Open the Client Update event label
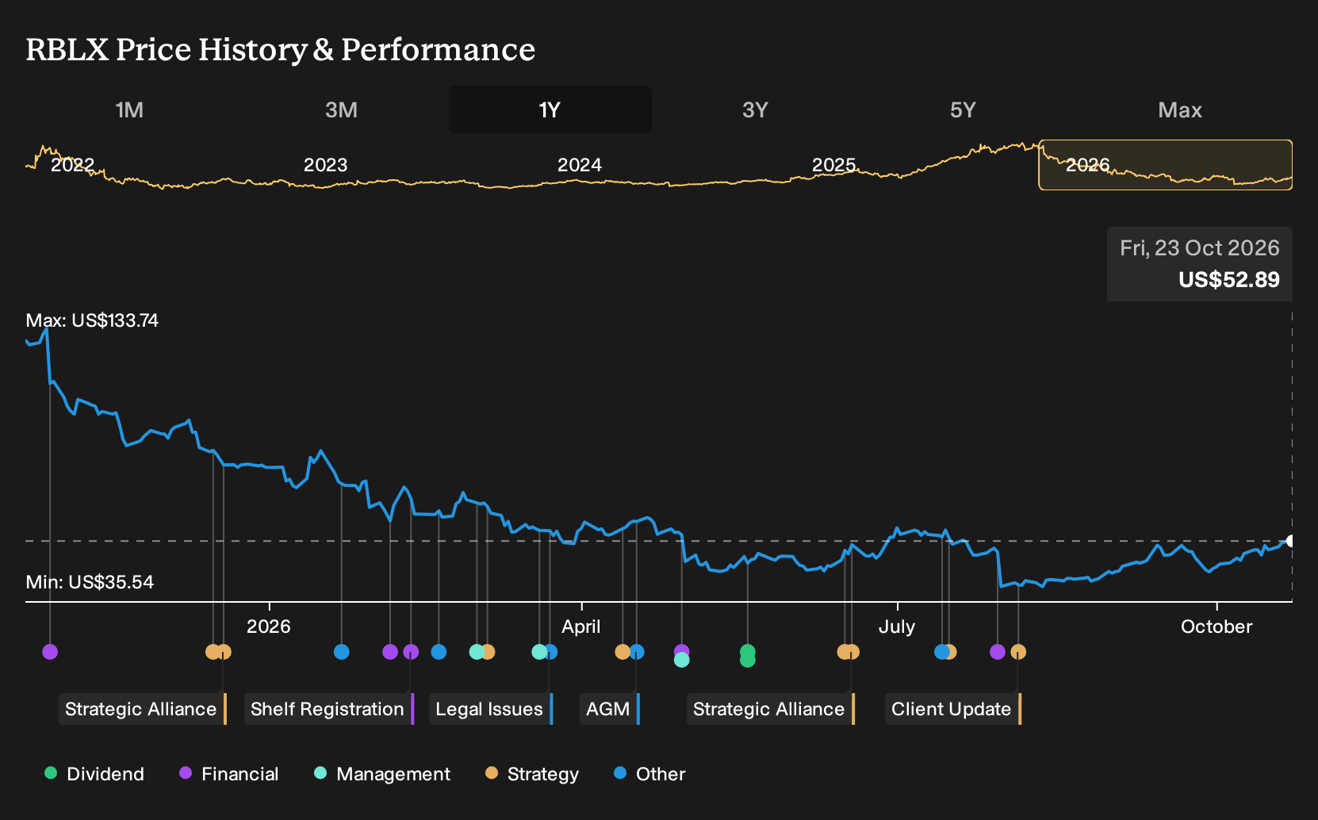The height and width of the screenshot is (820, 1318). pos(953,709)
